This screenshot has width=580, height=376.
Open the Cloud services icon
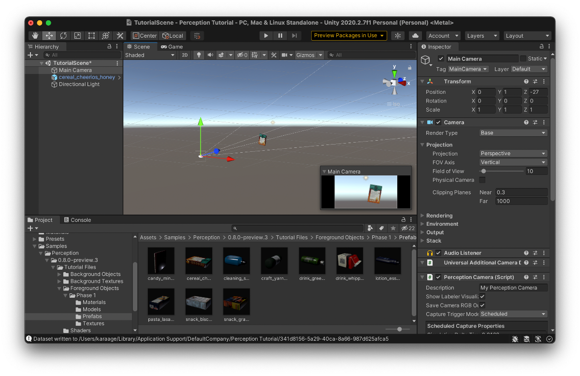(x=415, y=36)
